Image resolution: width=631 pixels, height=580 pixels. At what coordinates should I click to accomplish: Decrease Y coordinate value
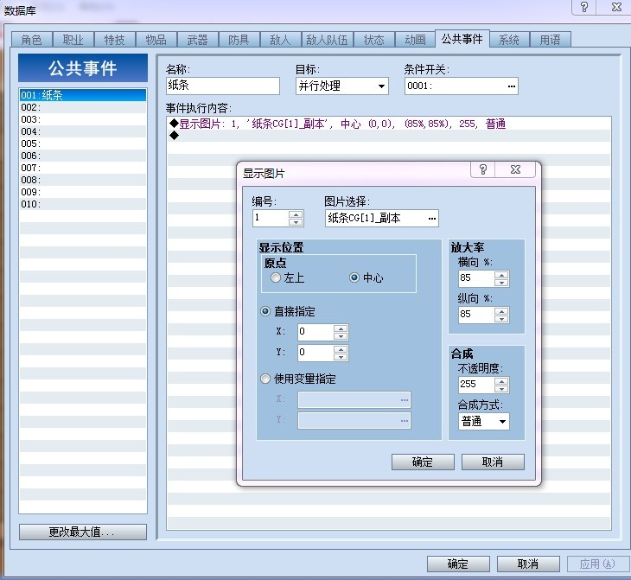pyautogui.click(x=341, y=357)
